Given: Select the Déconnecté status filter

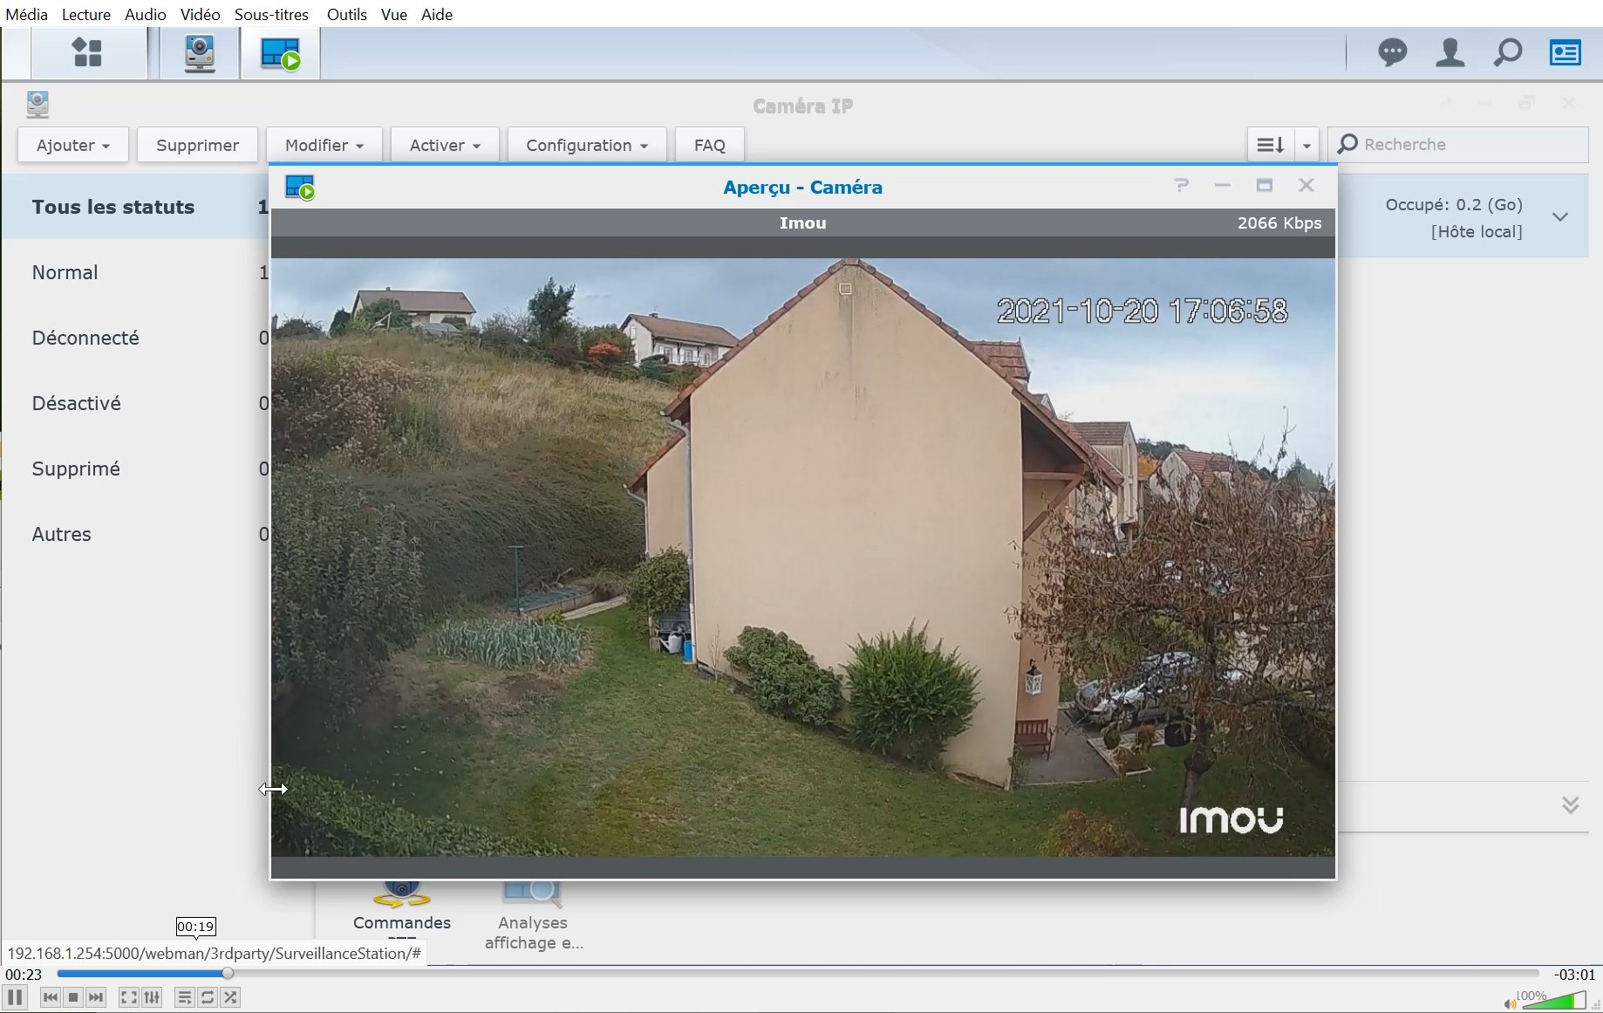Looking at the screenshot, I should (136, 338).
